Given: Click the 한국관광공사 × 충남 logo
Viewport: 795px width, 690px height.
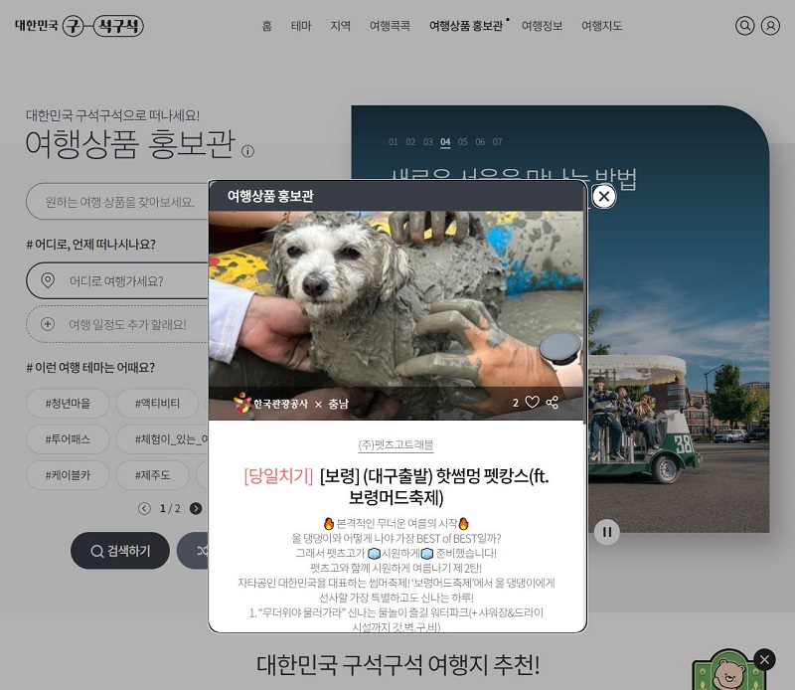Looking at the screenshot, I should pos(291,403).
